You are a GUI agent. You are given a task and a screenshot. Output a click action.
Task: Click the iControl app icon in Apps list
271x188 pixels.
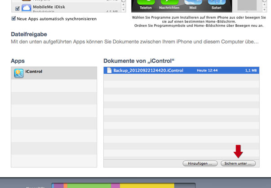[19, 73]
